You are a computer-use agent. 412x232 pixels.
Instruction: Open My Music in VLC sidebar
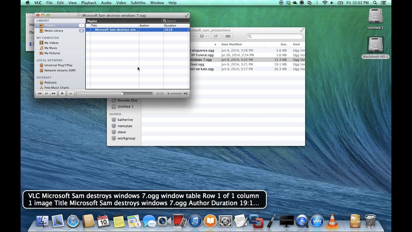51,48
